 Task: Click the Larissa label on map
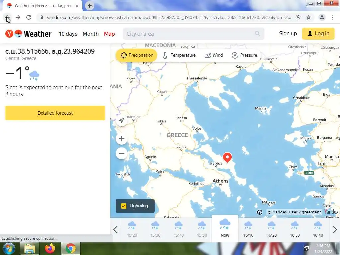[181, 118]
